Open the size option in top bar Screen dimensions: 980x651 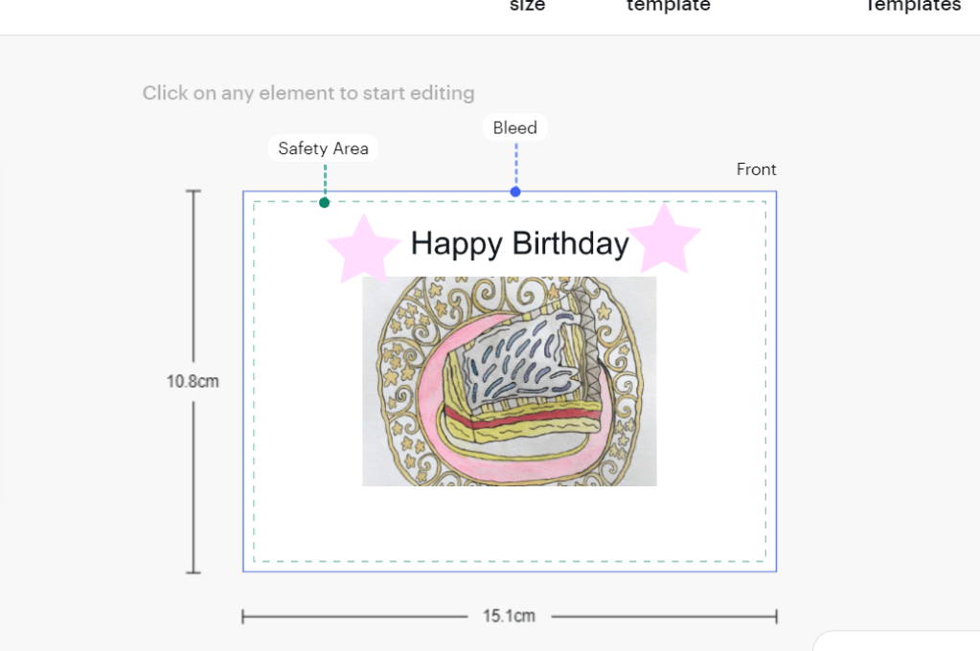pyautogui.click(x=527, y=7)
